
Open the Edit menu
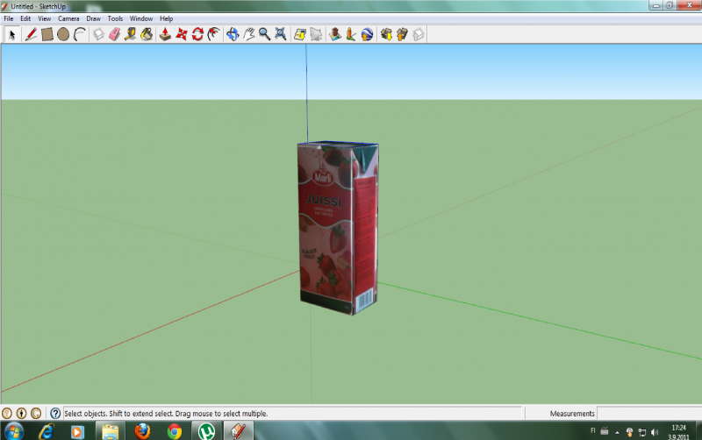tap(25, 18)
